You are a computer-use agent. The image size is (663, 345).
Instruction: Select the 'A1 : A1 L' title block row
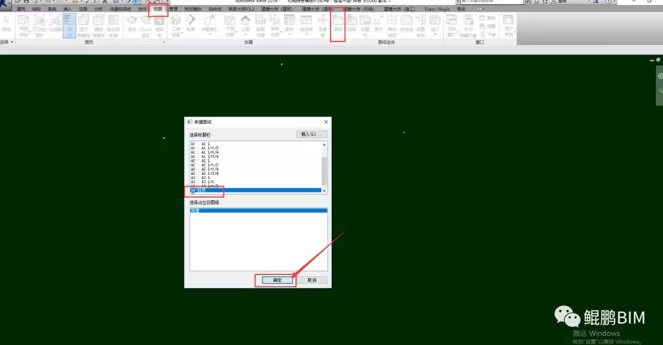[256, 144]
